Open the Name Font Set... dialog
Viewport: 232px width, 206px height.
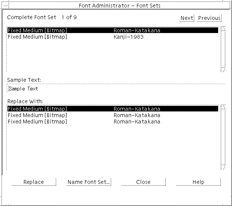click(89, 182)
